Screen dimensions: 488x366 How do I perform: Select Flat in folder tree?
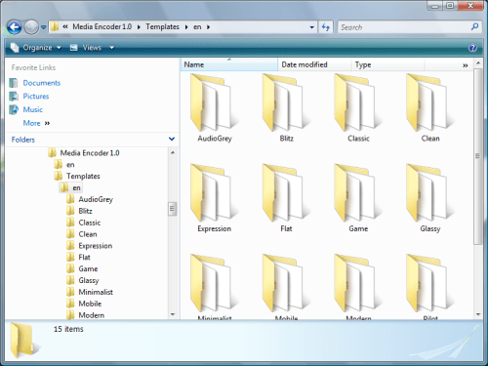(x=84, y=258)
